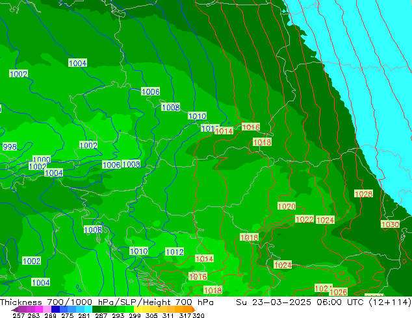Viewport: 412px width, 318px height.
Task: Click the blue 1012 label beside 1010
Action: click(x=174, y=252)
